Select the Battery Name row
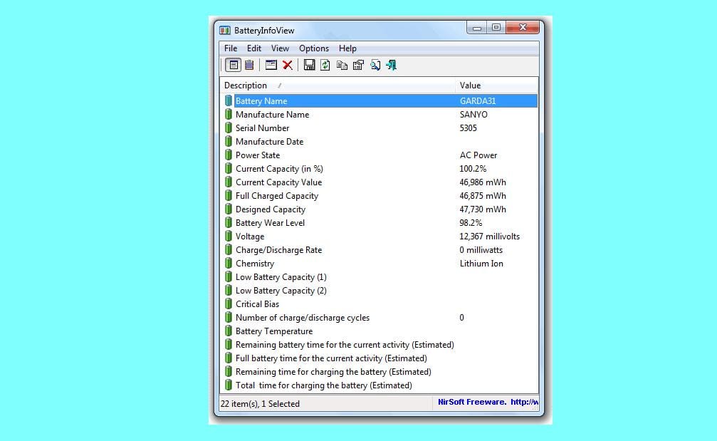The image size is (717, 441). [379, 100]
